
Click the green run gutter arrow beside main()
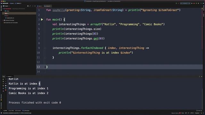coord(42,19)
